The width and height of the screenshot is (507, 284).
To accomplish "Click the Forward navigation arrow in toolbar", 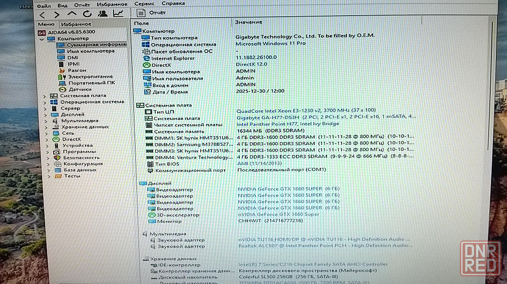I will [x=57, y=14].
